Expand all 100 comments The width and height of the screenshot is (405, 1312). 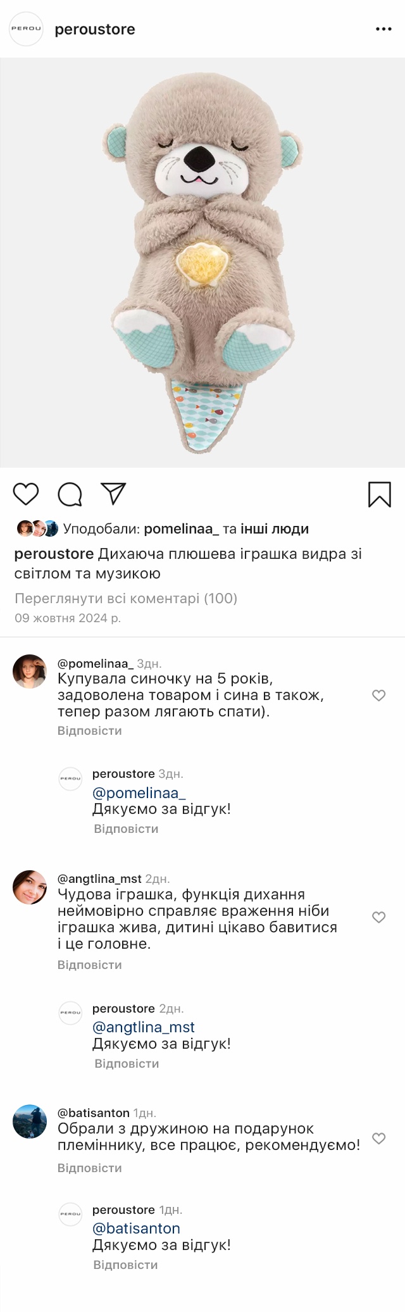[x=126, y=598]
